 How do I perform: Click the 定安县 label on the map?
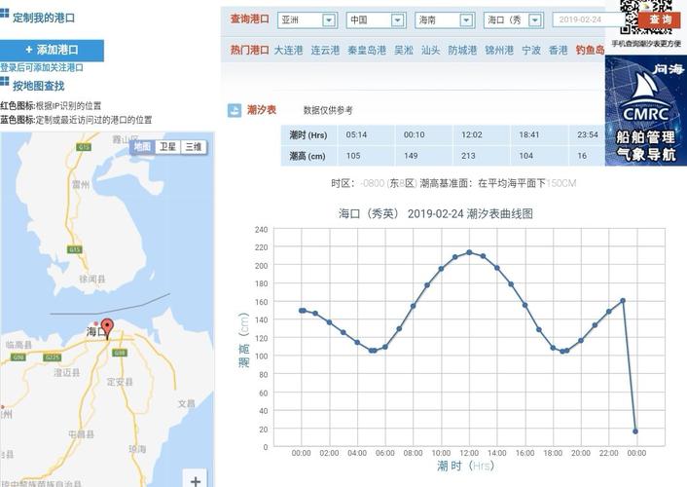120,382
